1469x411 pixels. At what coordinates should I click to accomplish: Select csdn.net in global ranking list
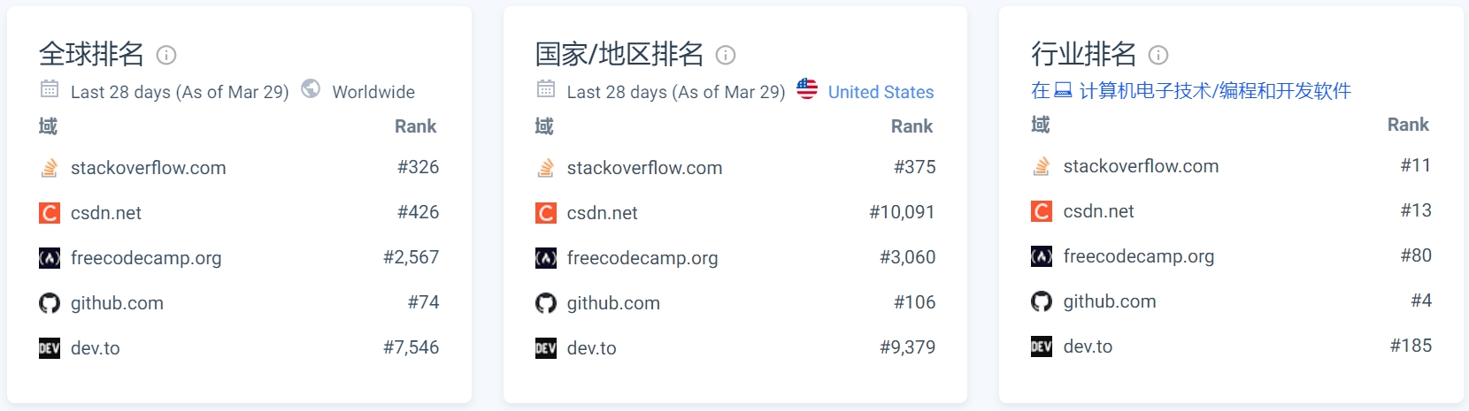(x=106, y=213)
